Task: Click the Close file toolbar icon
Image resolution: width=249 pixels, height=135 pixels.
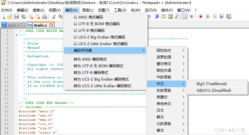Action: [x=31, y=17]
